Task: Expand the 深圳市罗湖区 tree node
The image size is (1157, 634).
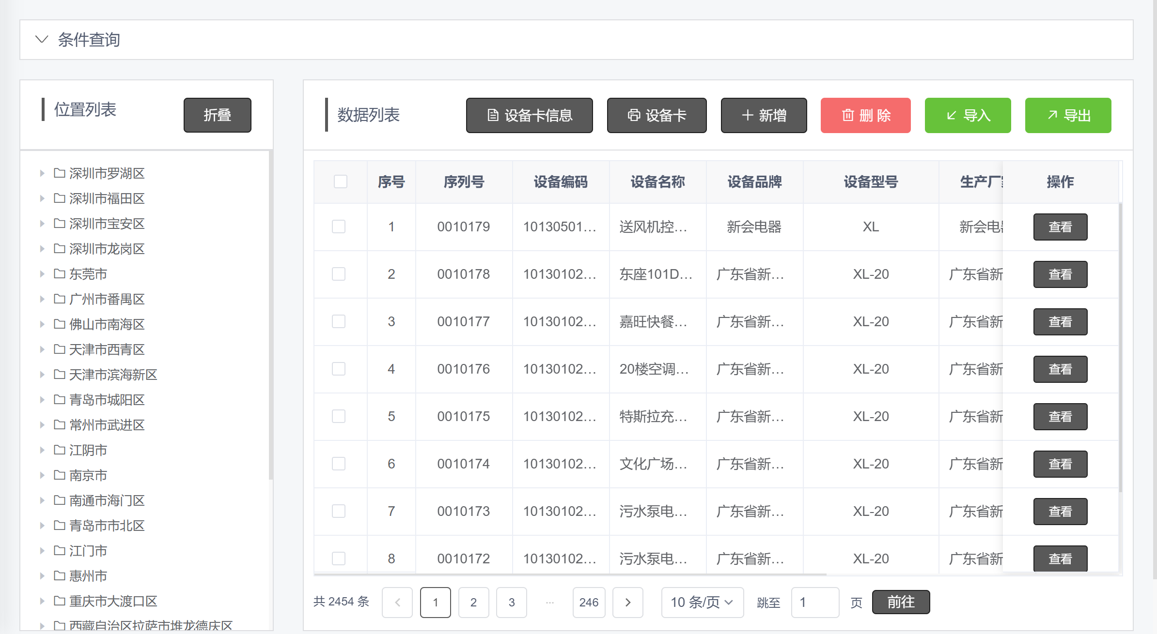Action: [x=42, y=173]
